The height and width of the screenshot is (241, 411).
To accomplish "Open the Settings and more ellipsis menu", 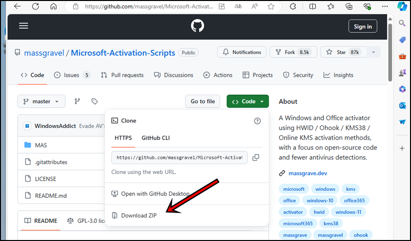I will tap(385, 6).
